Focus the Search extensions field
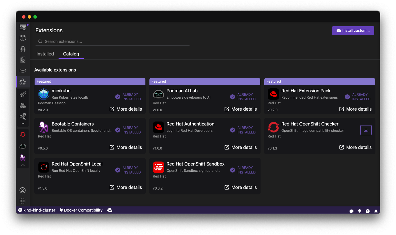The width and height of the screenshot is (396, 235). [x=113, y=41]
